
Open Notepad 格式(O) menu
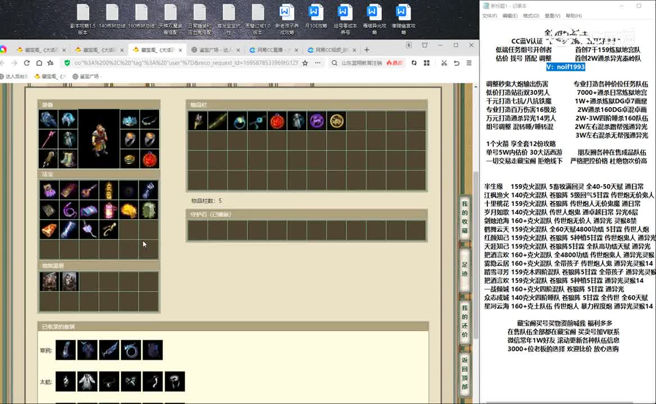tap(531, 16)
